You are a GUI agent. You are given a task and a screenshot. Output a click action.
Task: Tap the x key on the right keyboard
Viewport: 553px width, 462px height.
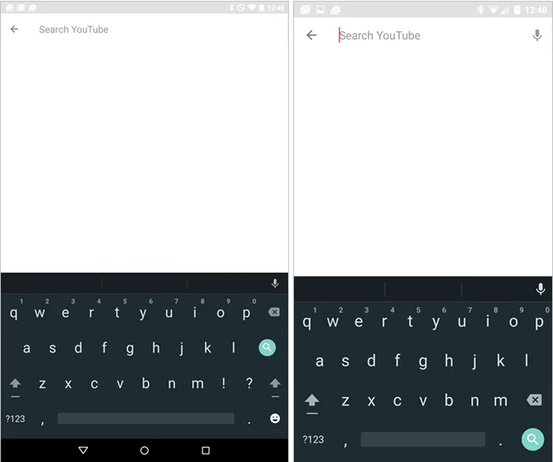coord(372,401)
